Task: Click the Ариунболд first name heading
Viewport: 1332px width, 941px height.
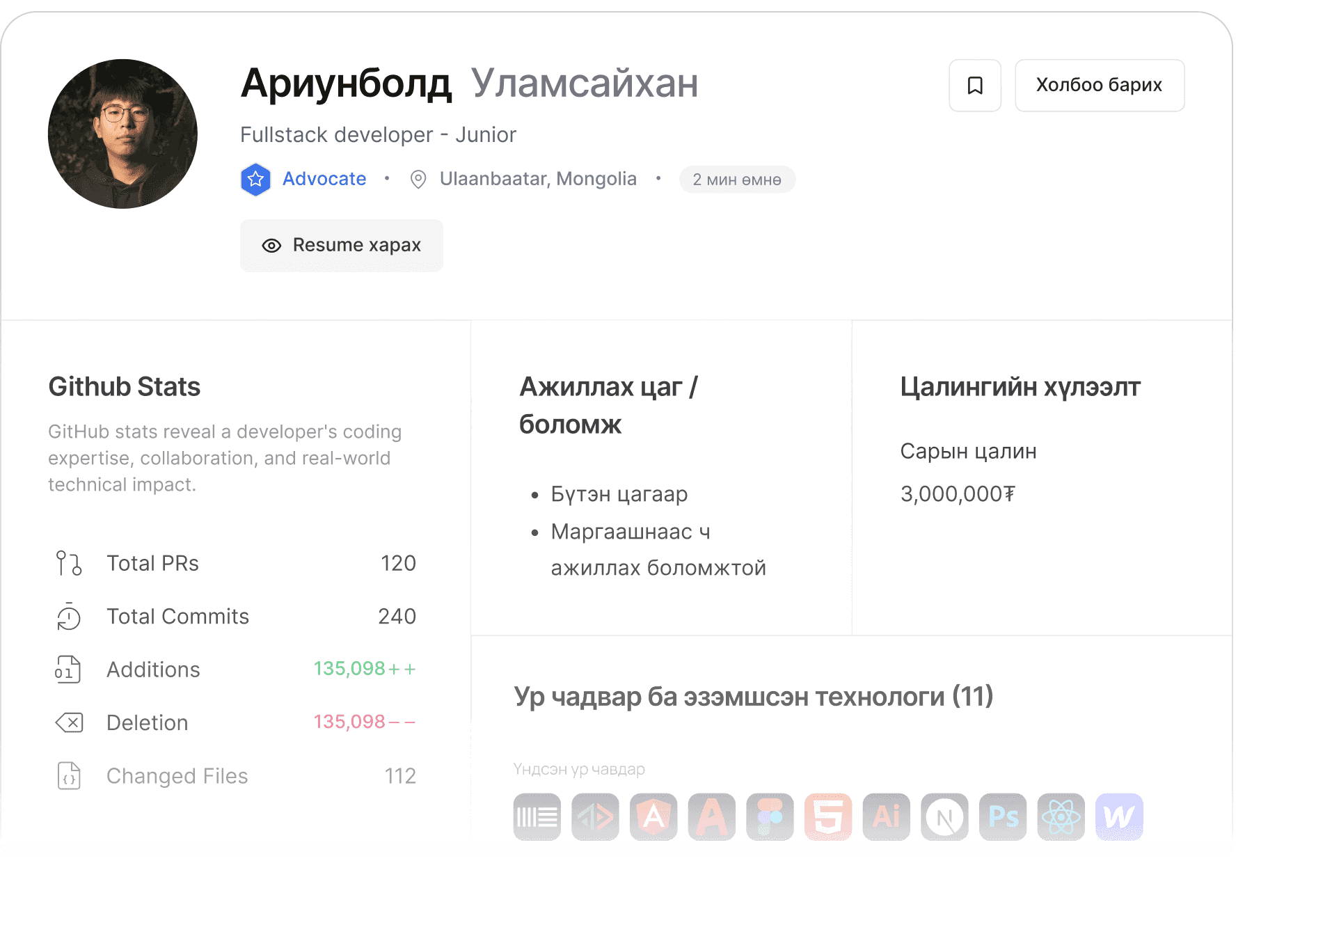Action: pyautogui.click(x=347, y=84)
